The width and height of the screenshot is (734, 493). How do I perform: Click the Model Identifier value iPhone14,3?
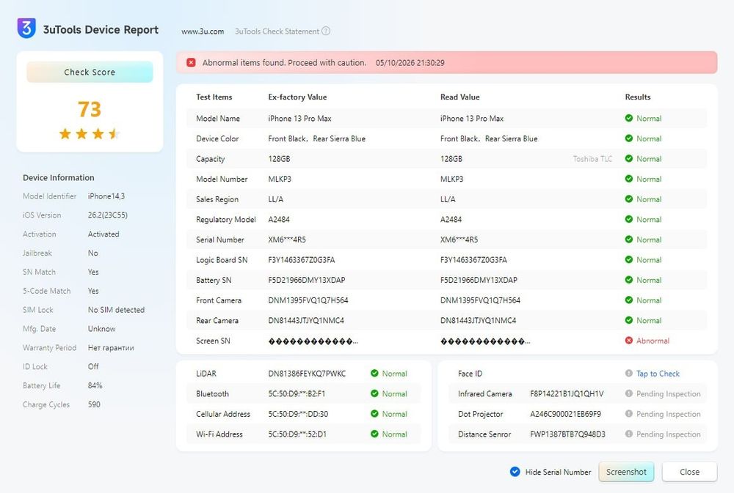pyautogui.click(x=106, y=196)
